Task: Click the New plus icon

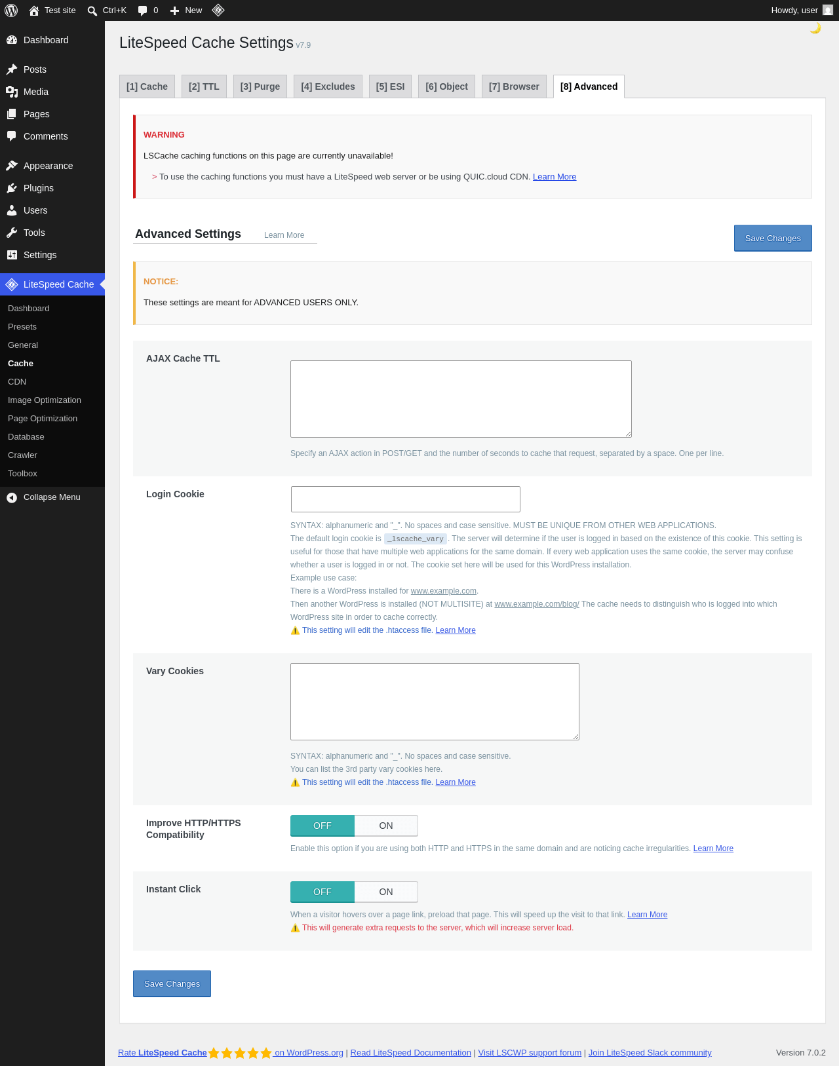Action: pyautogui.click(x=174, y=10)
